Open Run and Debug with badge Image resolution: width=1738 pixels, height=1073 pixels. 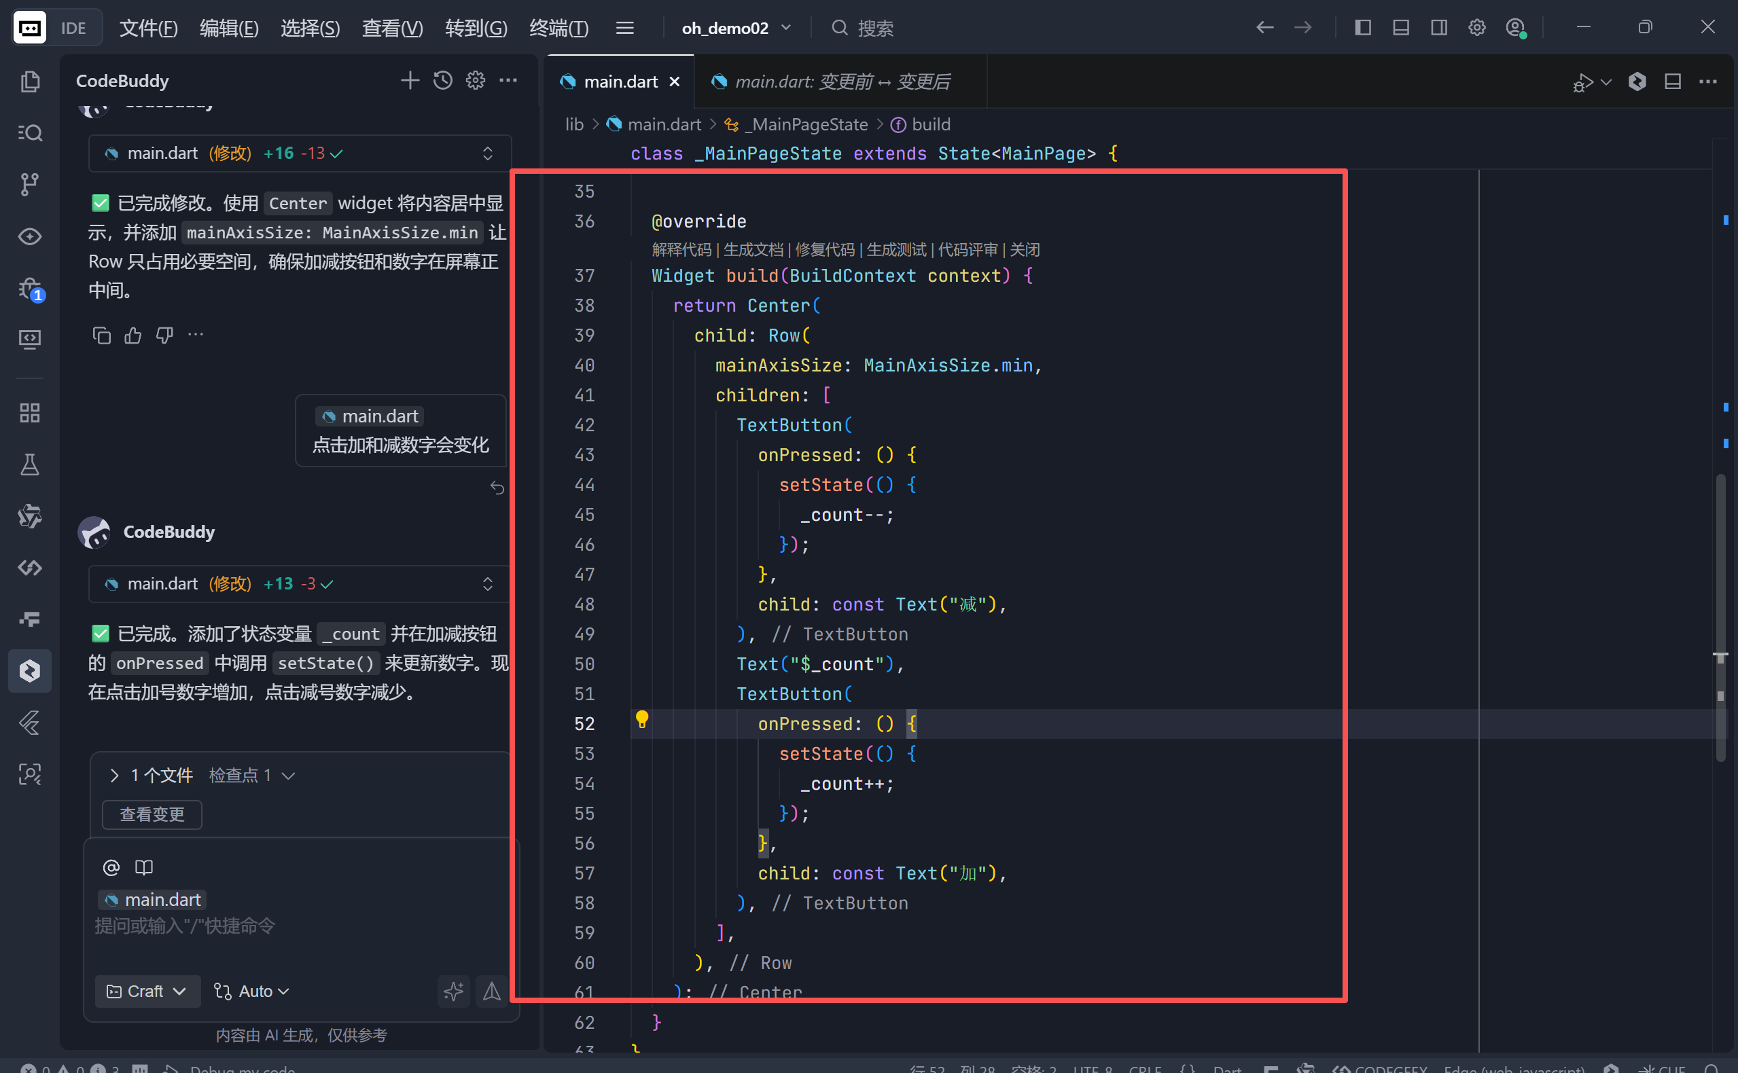tap(30, 288)
